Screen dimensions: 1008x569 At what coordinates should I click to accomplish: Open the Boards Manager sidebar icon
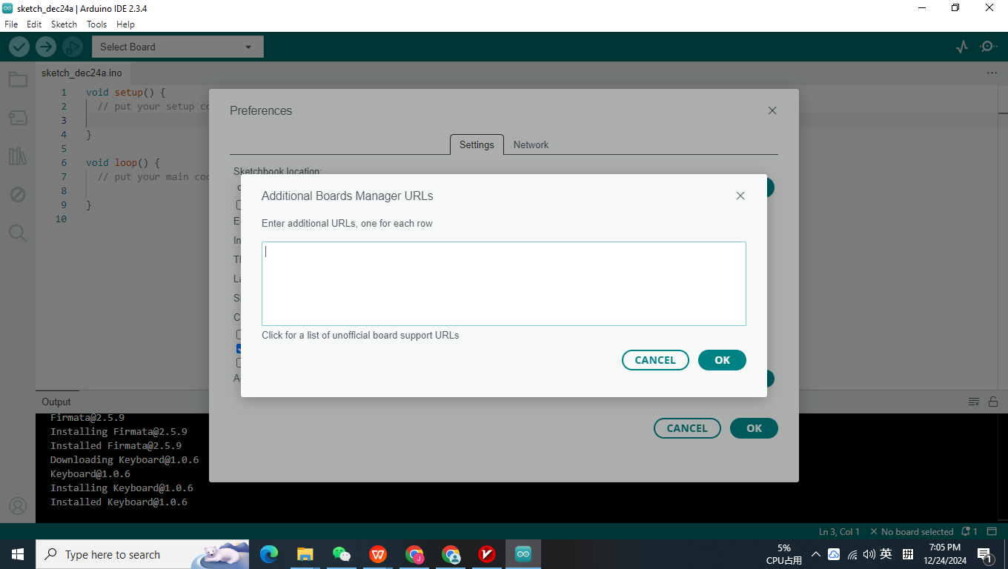tap(18, 118)
